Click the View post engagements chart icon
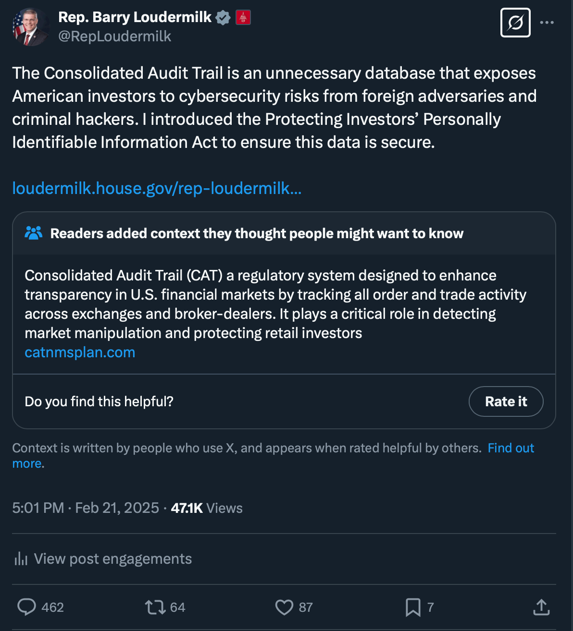573x631 pixels. (21, 559)
